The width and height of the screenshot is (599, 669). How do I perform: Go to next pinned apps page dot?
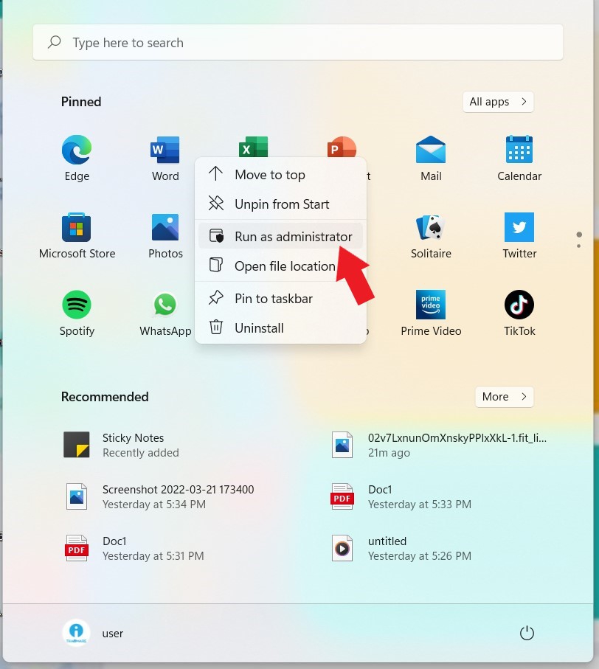coord(578,246)
